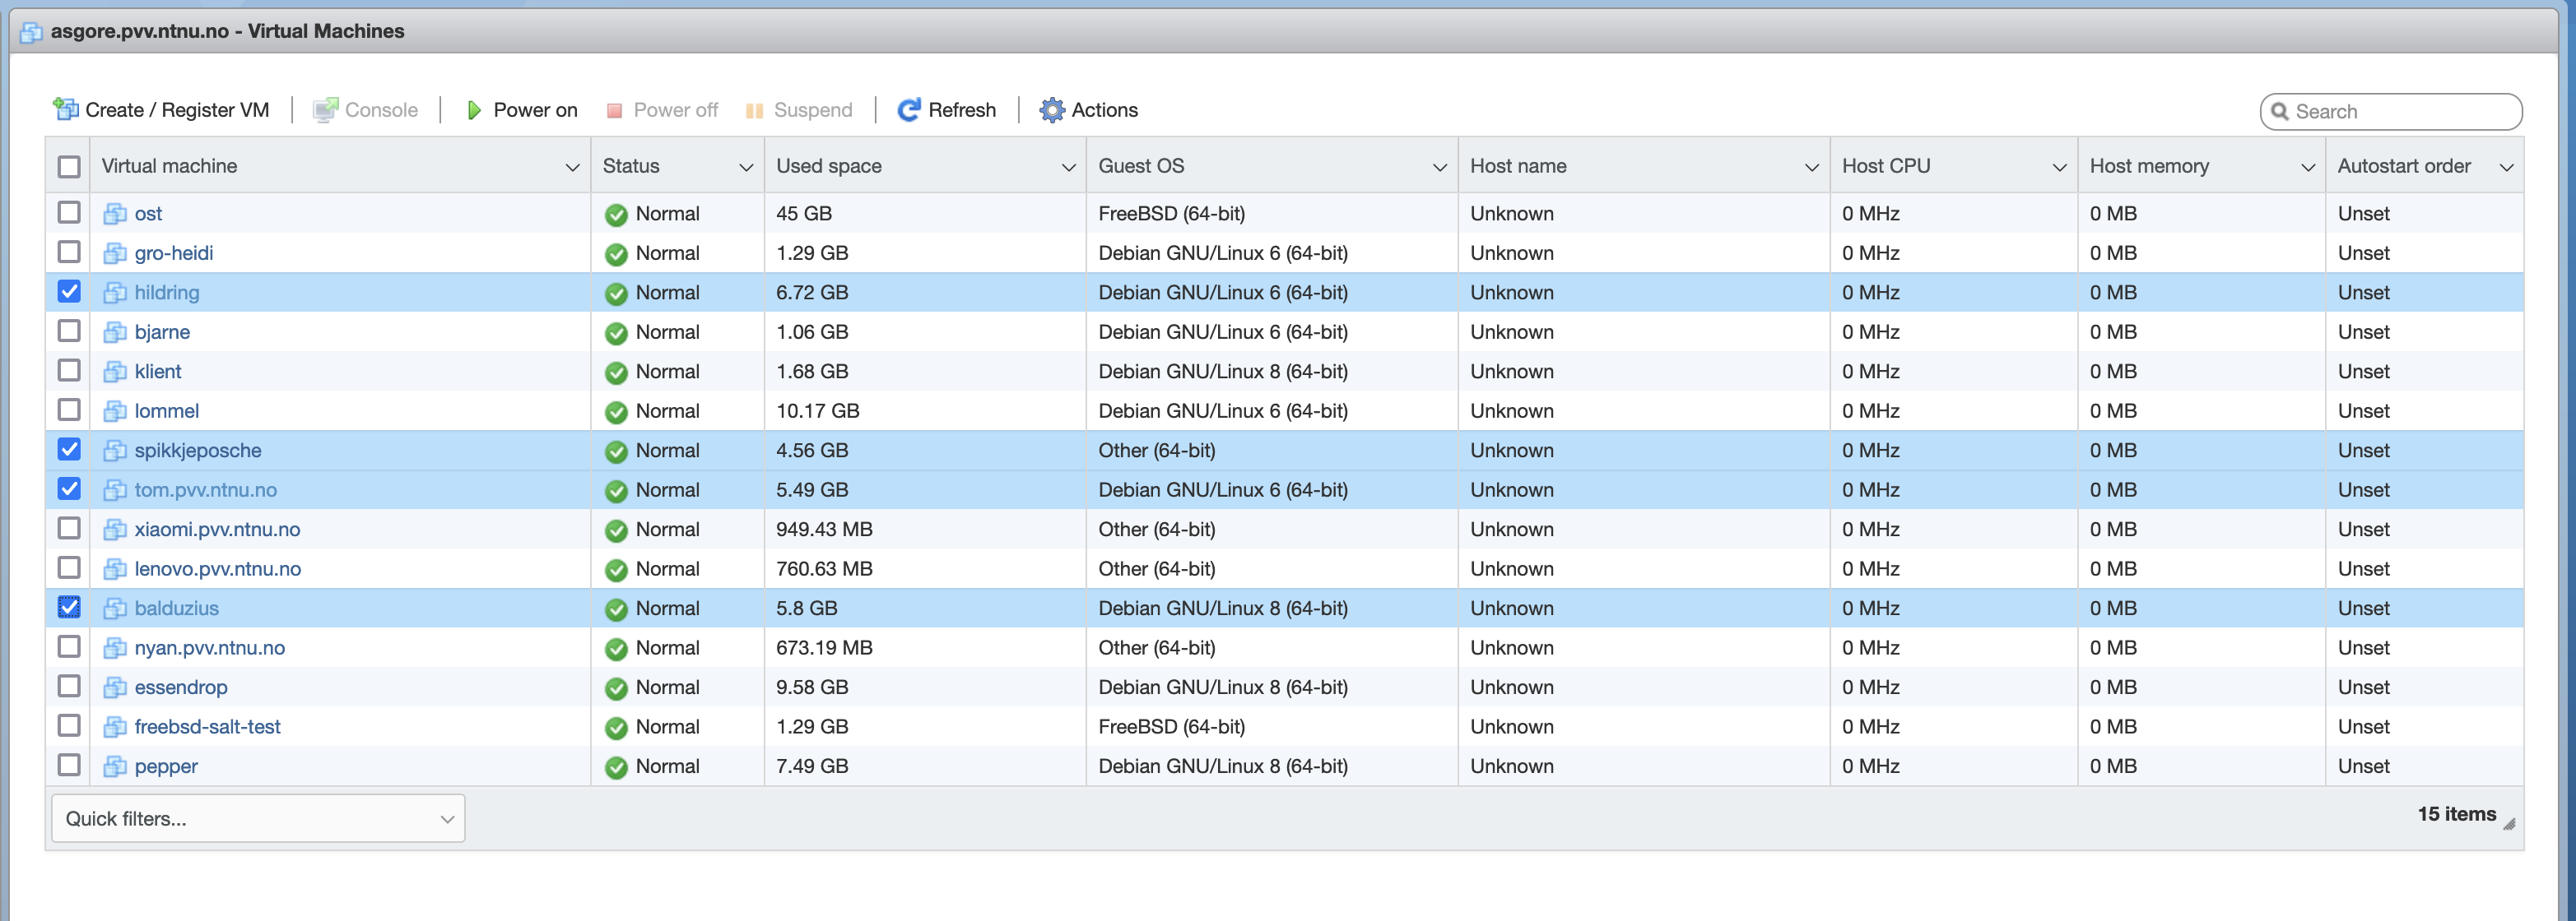Viewport: 2576px width, 921px height.
Task: Click the Refresh icon in toolbar
Action: (908, 110)
